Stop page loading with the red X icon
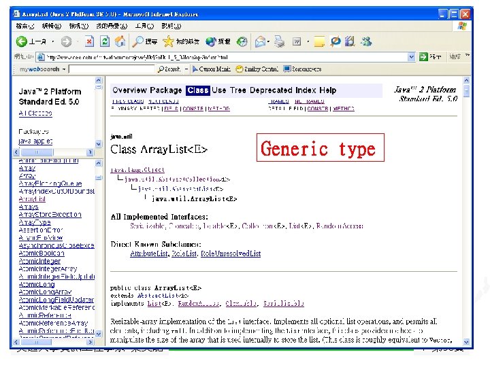 [x=90, y=41]
